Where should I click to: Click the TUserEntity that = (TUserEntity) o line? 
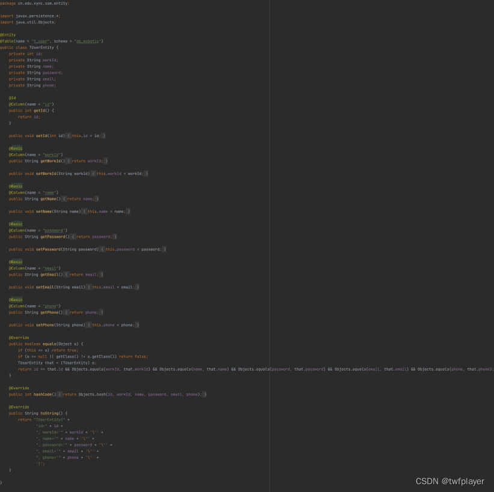(x=57, y=363)
